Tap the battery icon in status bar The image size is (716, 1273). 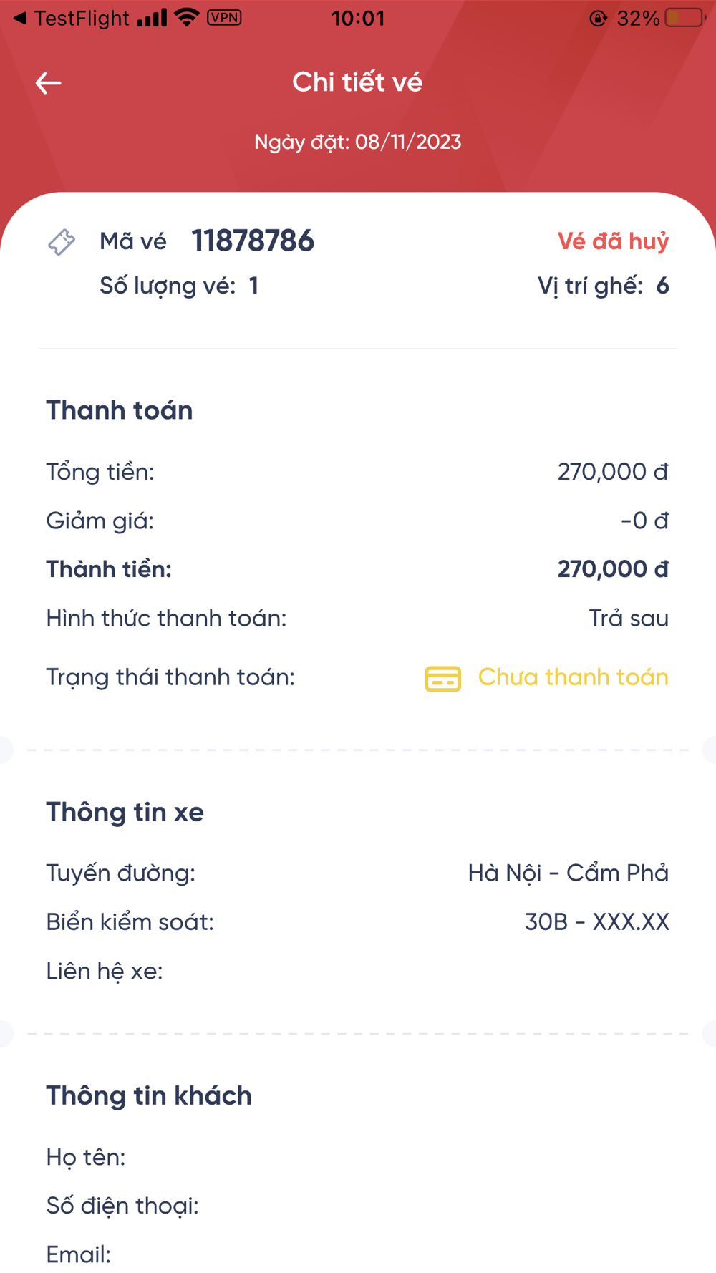click(x=685, y=18)
